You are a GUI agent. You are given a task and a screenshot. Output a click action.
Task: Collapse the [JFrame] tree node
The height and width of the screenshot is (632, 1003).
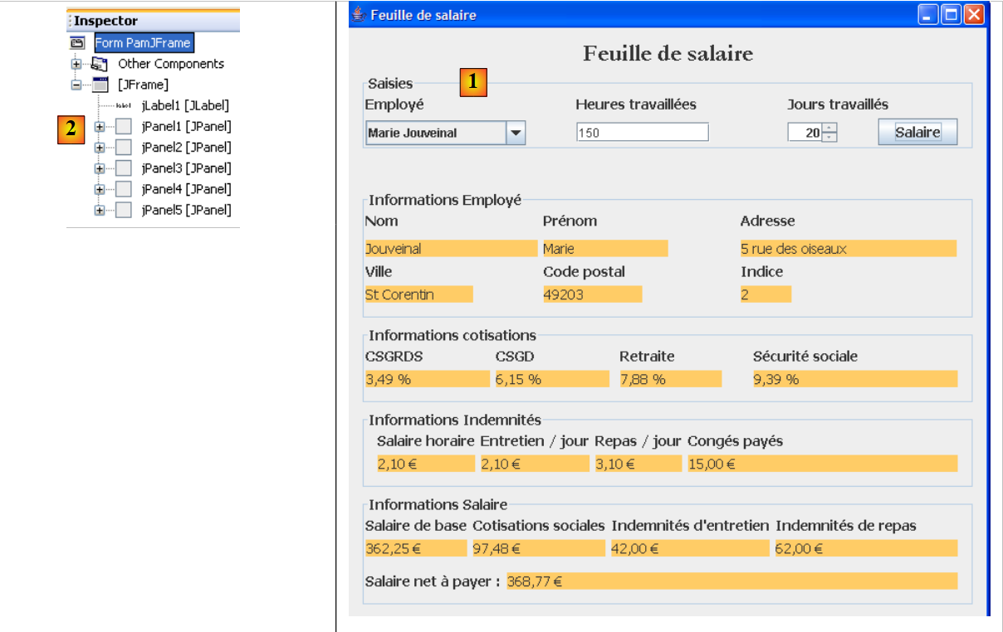point(76,85)
